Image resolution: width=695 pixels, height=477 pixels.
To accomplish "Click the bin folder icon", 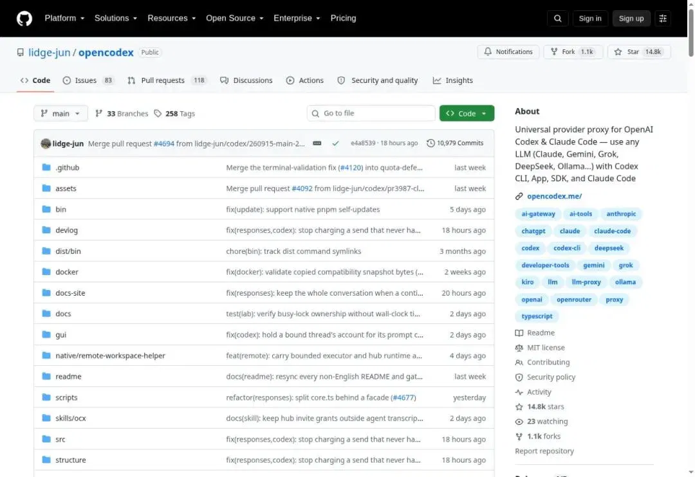I will pyautogui.click(x=46, y=208).
